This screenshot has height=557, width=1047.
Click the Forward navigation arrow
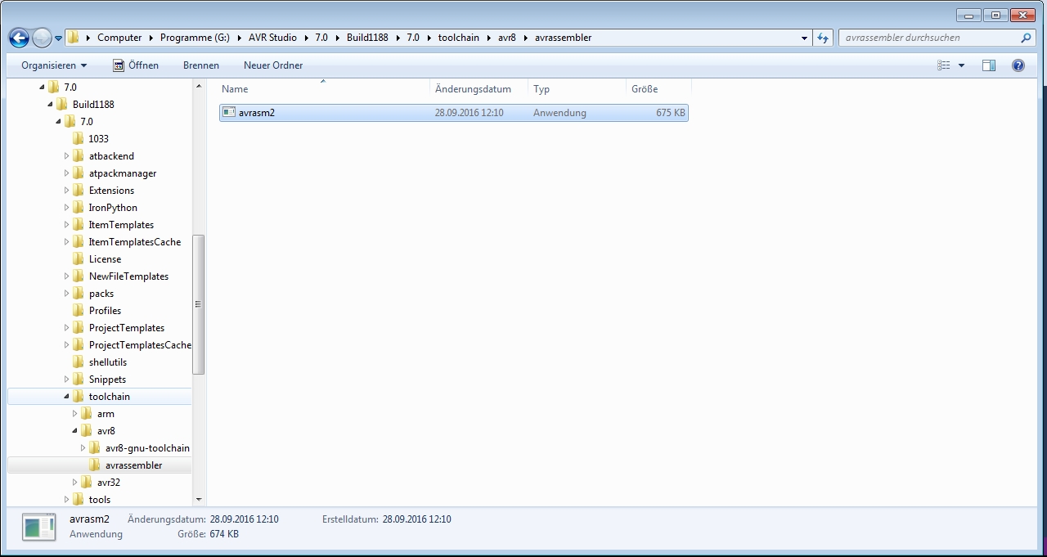point(41,38)
